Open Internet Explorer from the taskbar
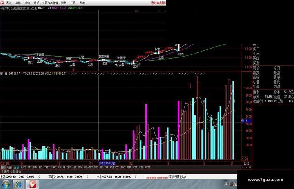Screen dimensions: 294x189 (18, 184)
